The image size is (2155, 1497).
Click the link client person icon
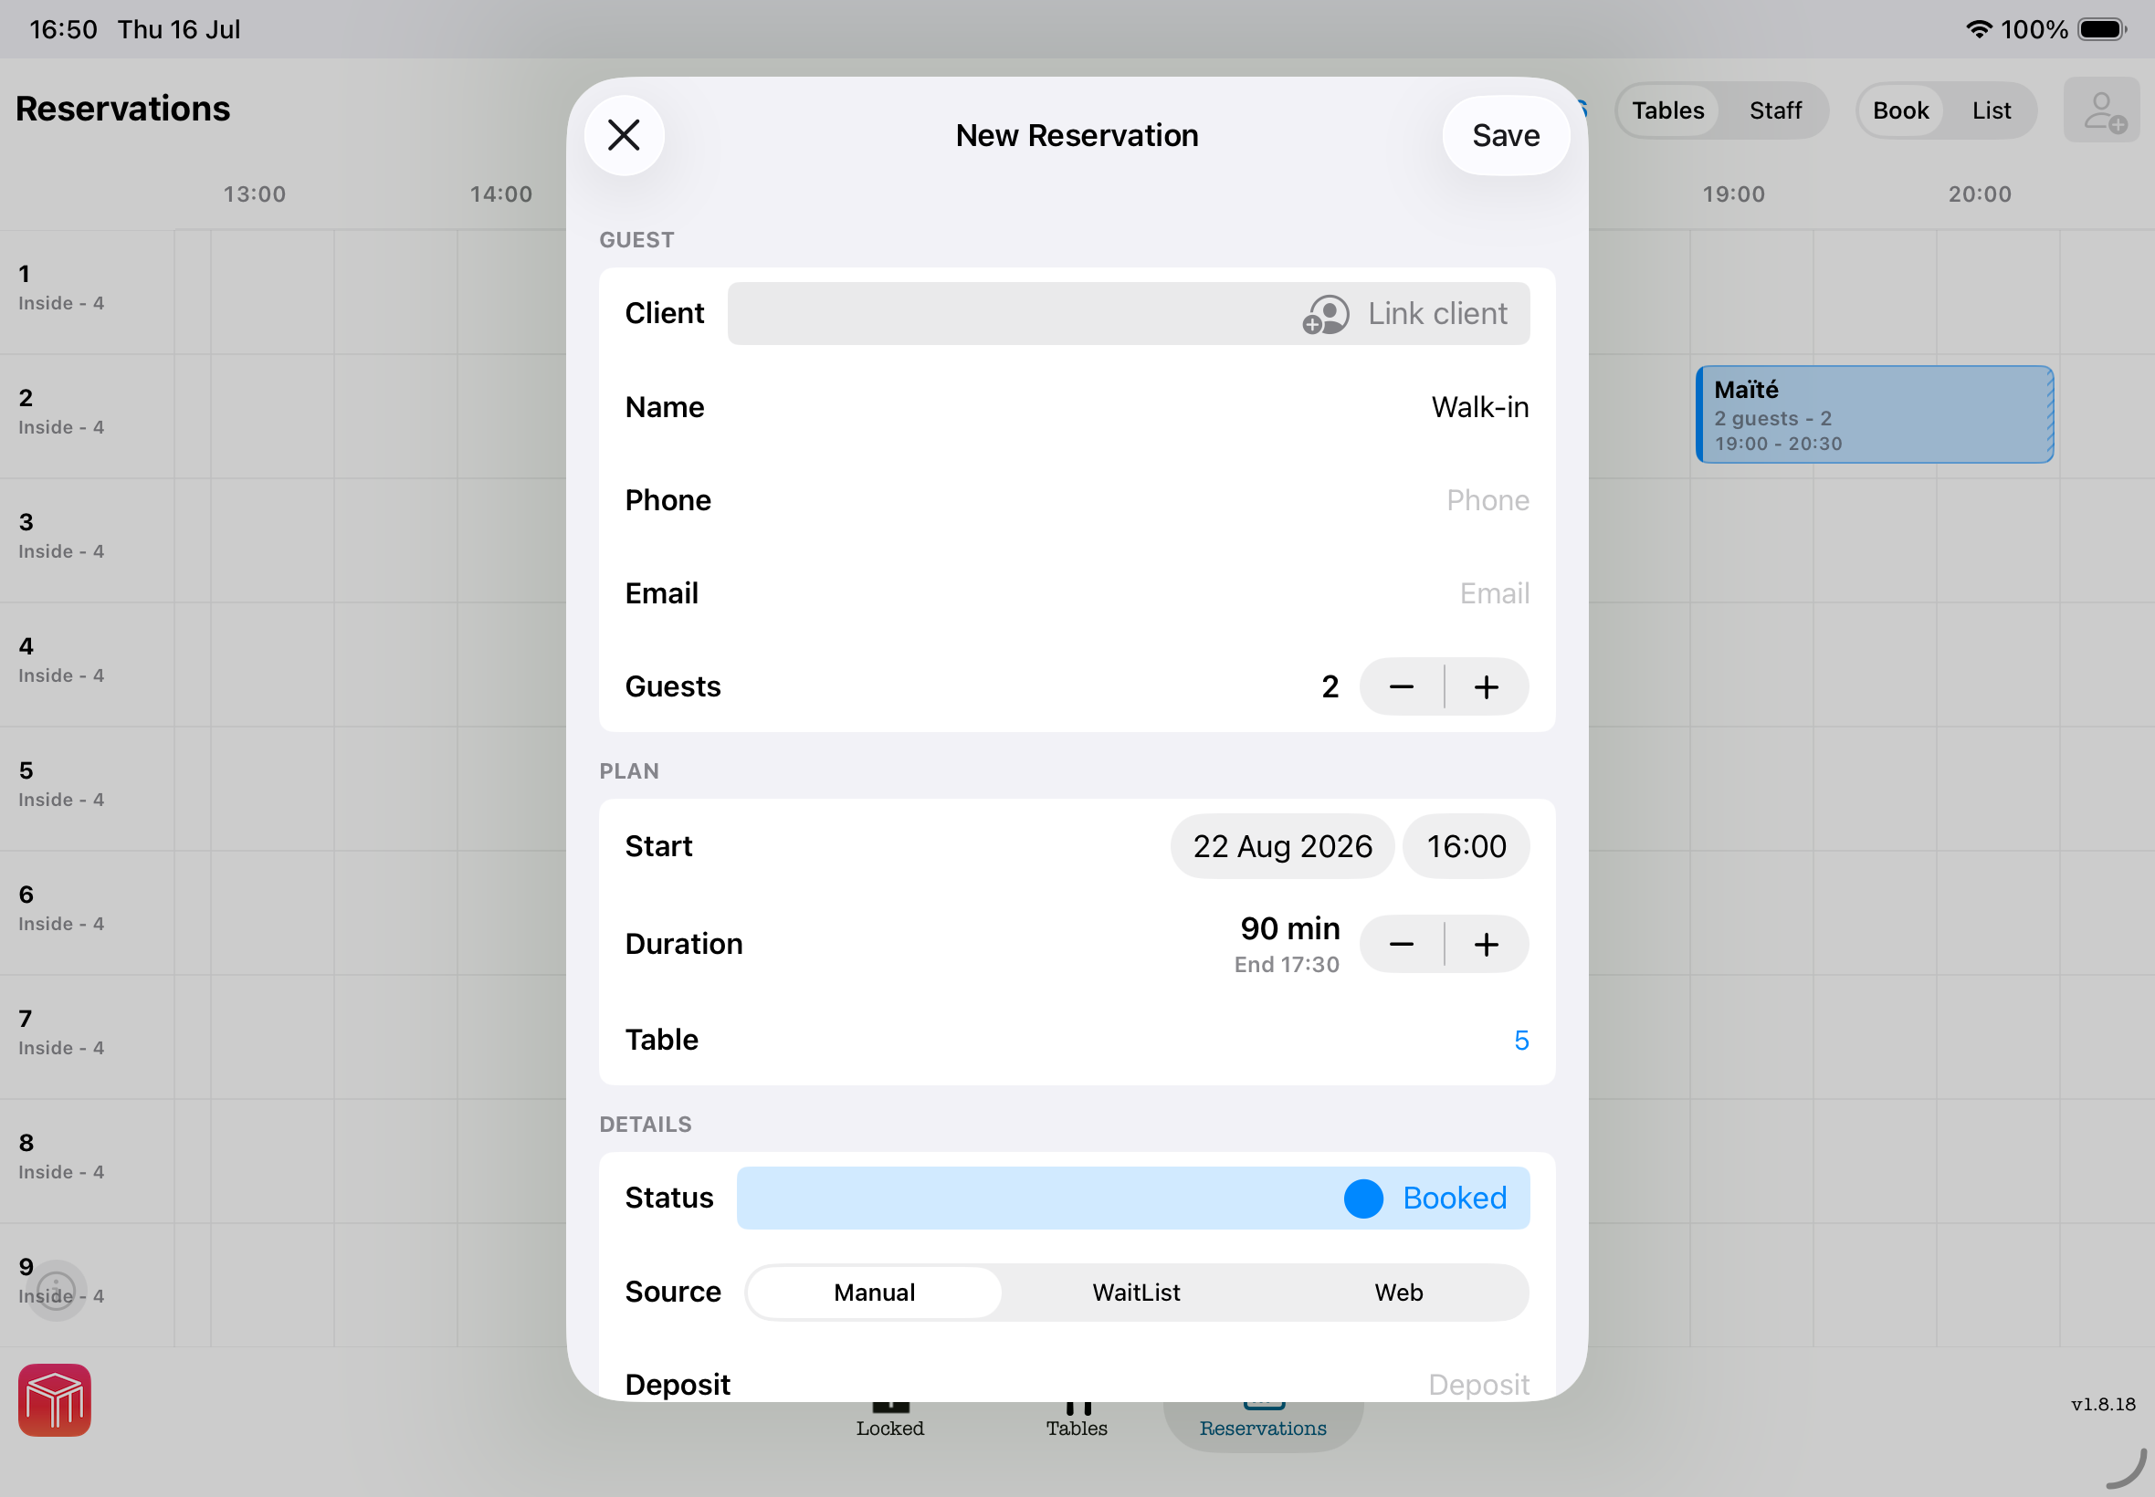tap(1325, 314)
